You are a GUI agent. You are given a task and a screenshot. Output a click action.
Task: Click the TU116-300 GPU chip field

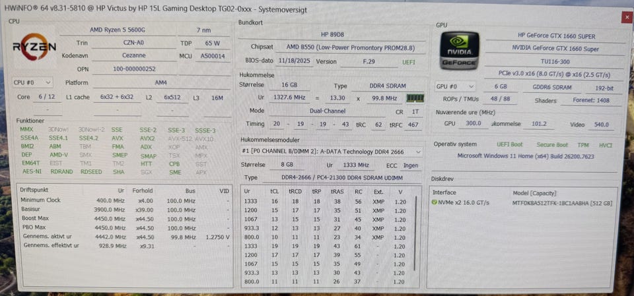[x=555, y=62]
